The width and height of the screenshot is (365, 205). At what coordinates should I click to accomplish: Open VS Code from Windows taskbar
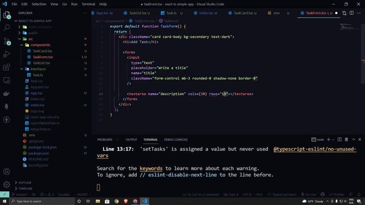coord(144,201)
